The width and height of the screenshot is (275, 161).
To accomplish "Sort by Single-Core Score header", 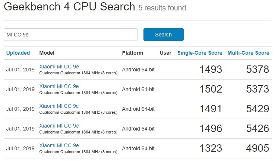I will click(x=200, y=53).
